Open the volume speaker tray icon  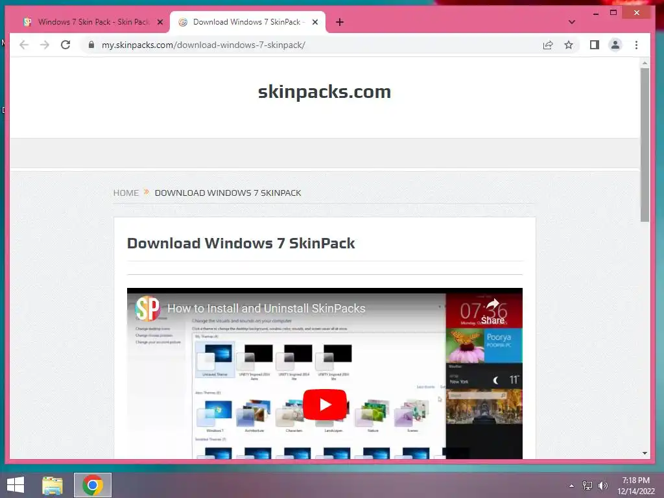tap(603, 486)
